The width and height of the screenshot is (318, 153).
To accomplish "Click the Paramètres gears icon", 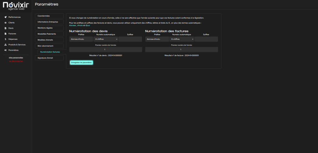I will 6,50.
